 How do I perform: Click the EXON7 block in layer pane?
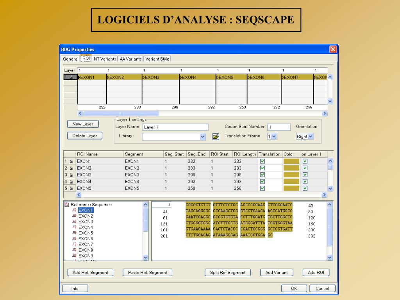pyautogui.click(x=297, y=77)
